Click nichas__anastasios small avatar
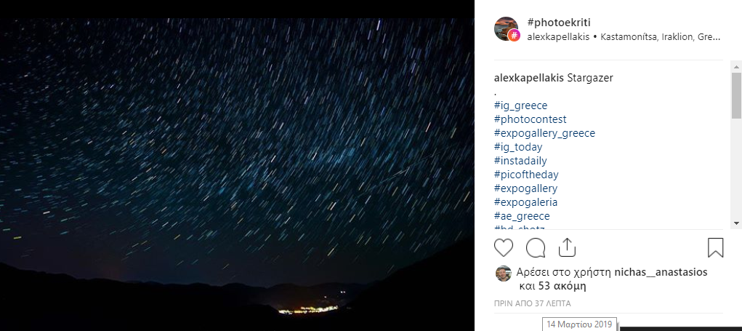742x331 pixels. (504, 274)
